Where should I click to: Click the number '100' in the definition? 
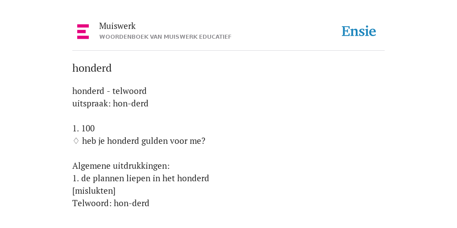pyautogui.click(x=88, y=129)
